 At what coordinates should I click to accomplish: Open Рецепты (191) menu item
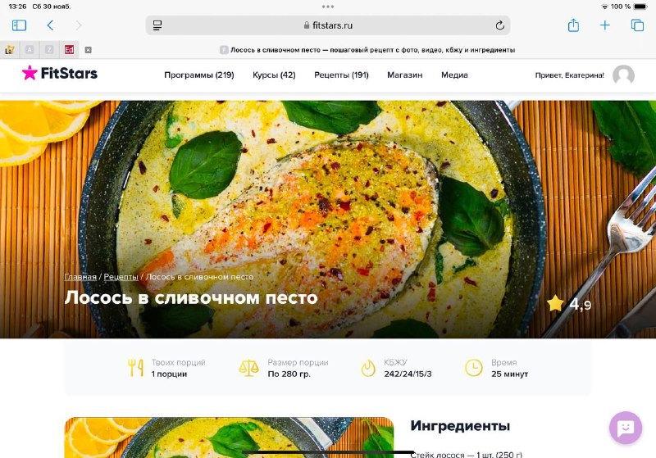pos(341,75)
